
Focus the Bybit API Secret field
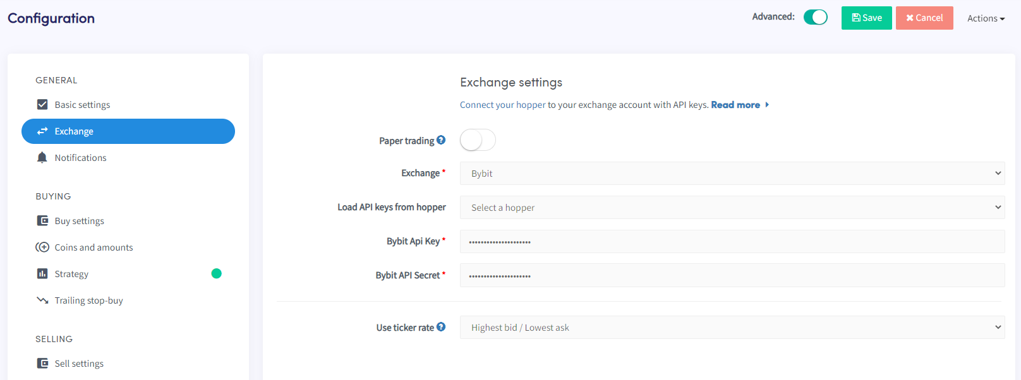tap(732, 275)
